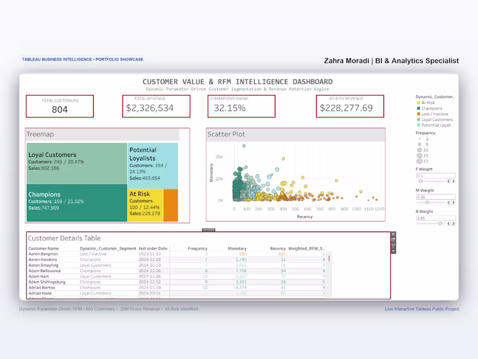Click the M Weight value field
Viewport: 478px width, 359px height.
click(x=436, y=197)
